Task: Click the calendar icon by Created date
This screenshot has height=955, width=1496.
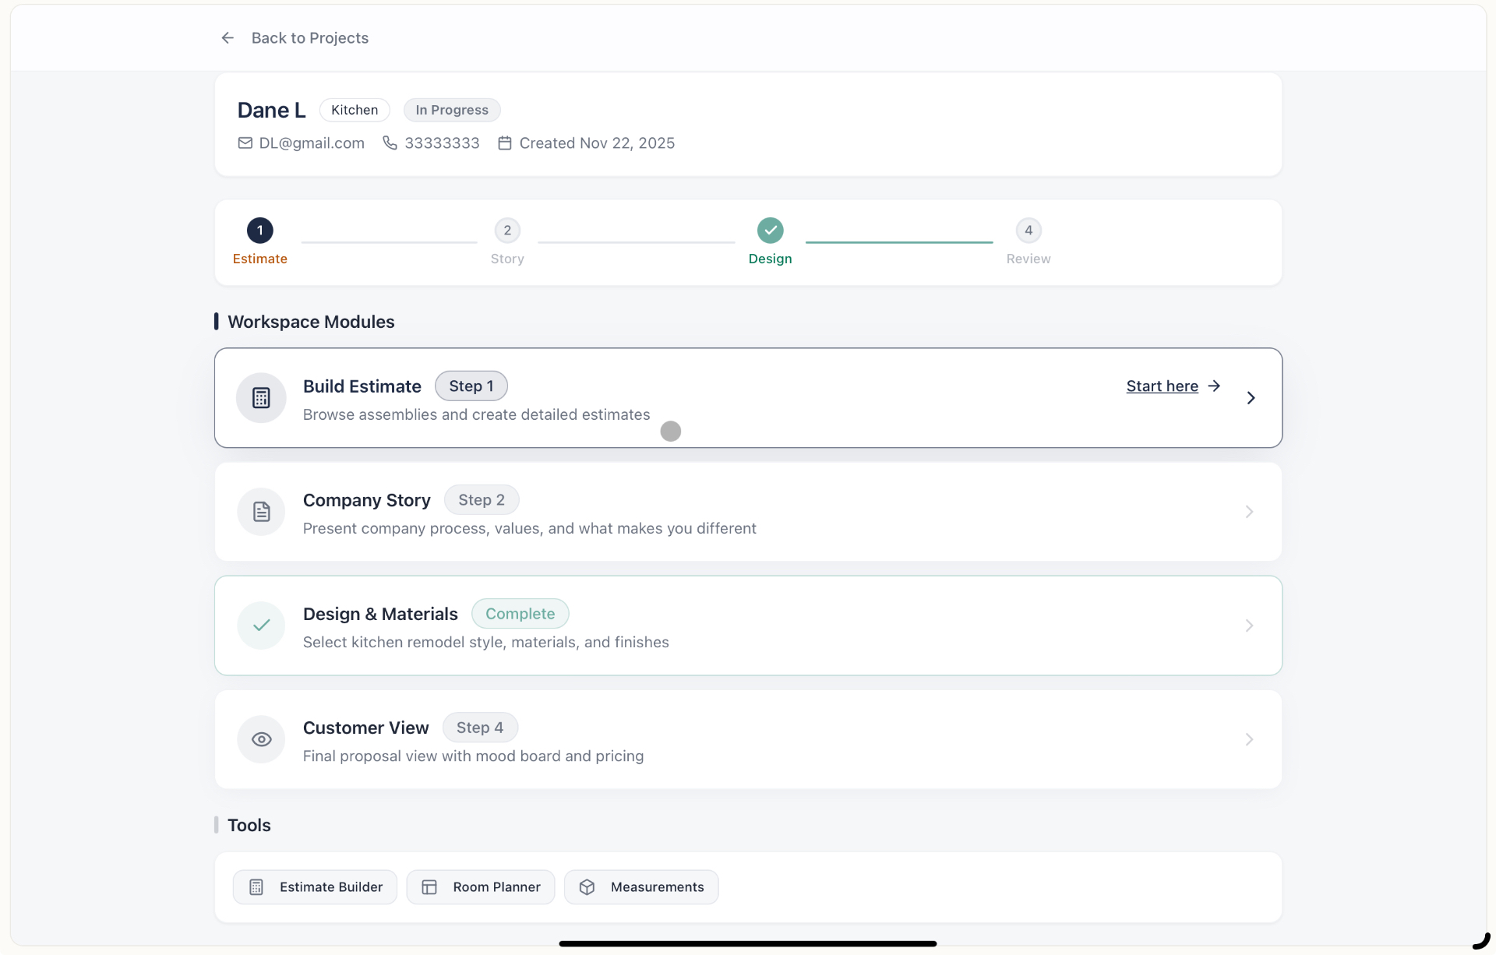Action: tap(505, 143)
